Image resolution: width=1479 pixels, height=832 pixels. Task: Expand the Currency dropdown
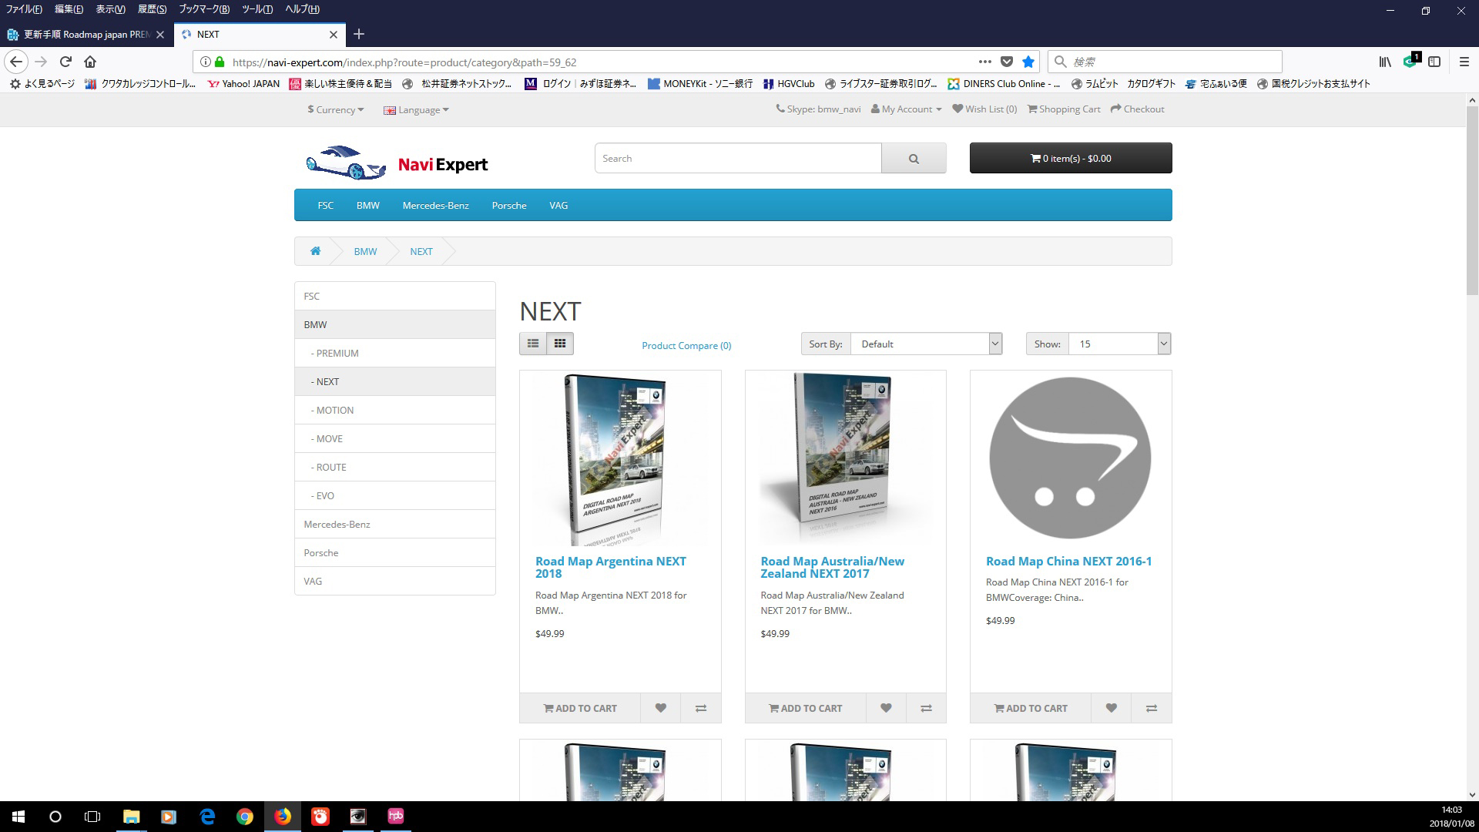coord(335,109)
